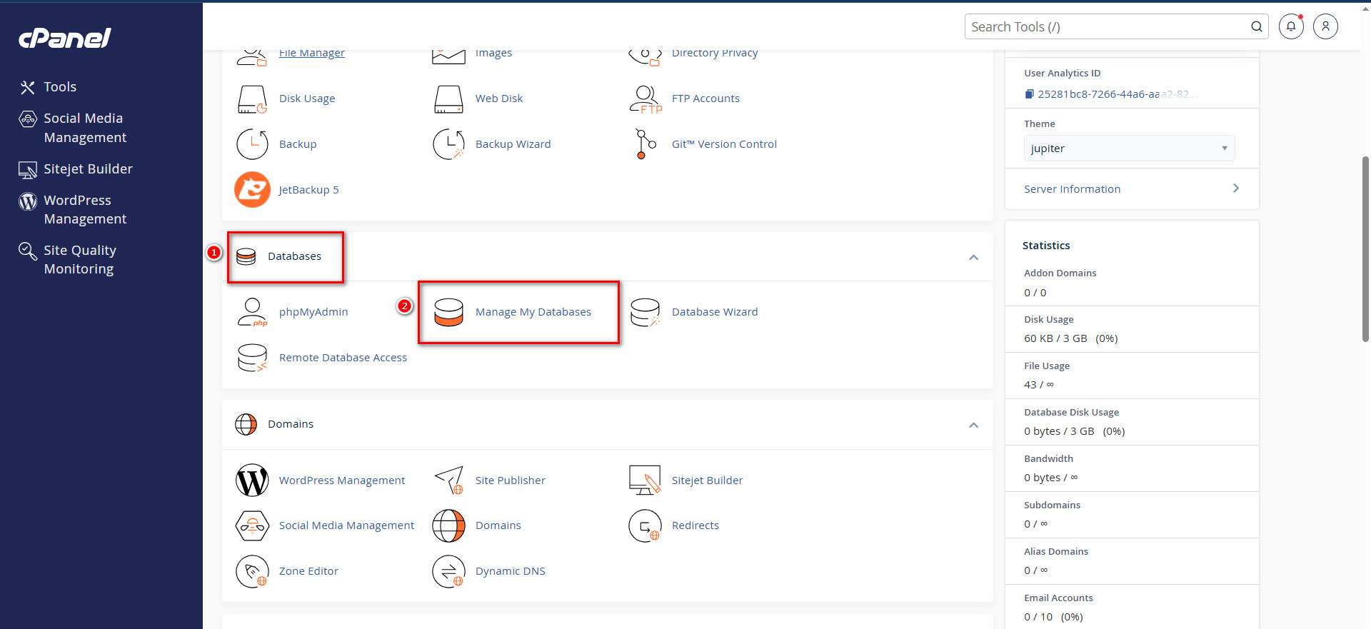
Task: Open the Dynamic DNS icon
Action: (448, 571)
